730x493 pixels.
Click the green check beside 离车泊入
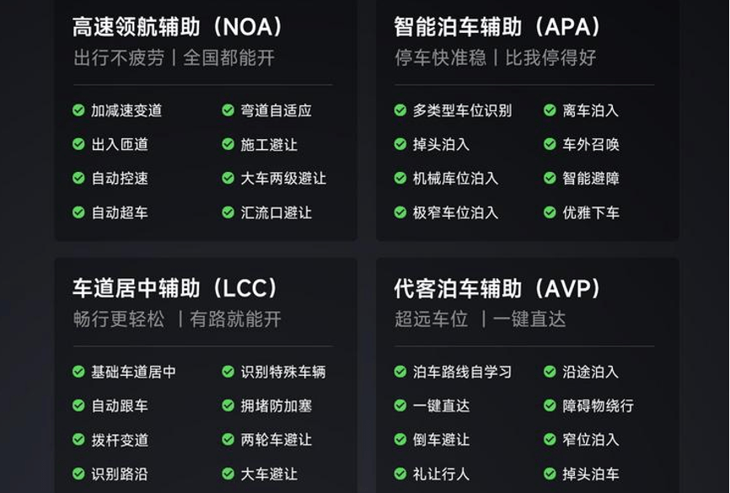click(550, 110)
